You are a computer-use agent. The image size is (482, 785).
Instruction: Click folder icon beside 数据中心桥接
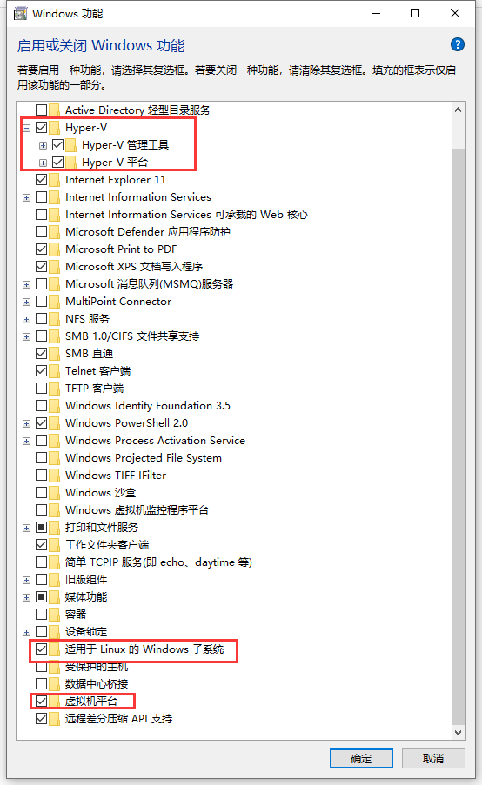point(55,683)
